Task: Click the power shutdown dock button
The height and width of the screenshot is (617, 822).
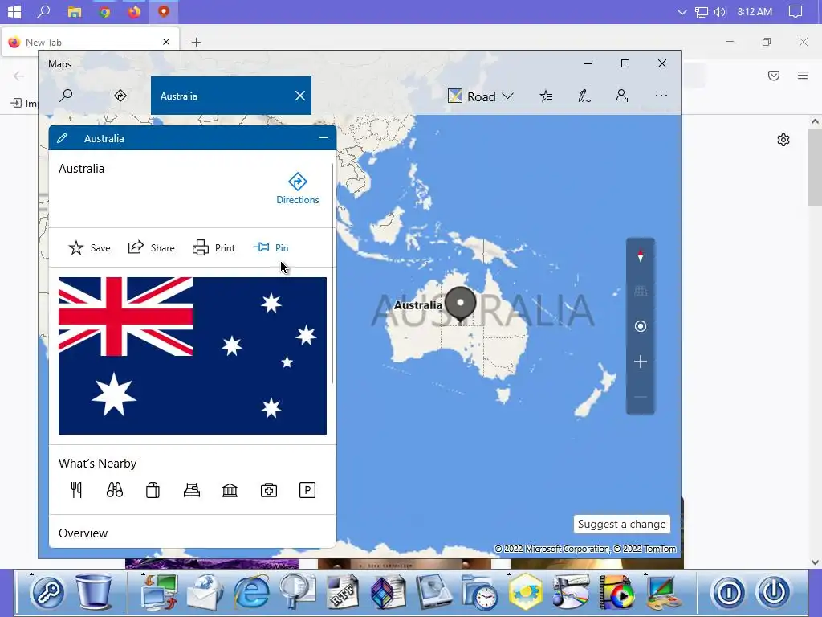Action: 774,592
